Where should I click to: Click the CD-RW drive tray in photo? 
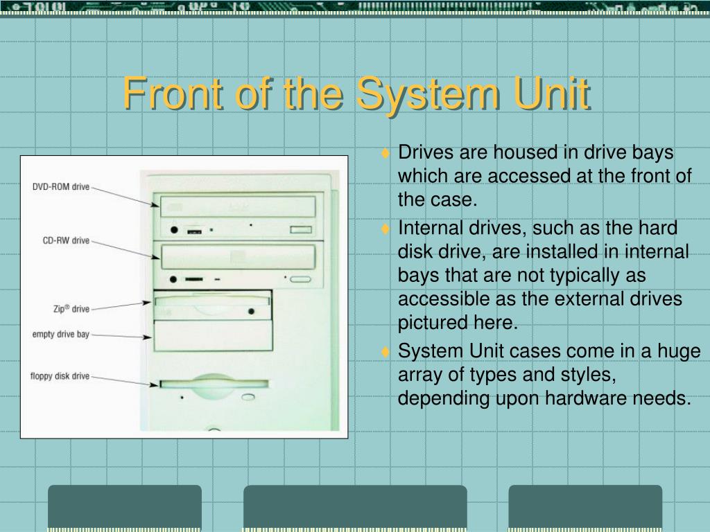tap(239, 258)
